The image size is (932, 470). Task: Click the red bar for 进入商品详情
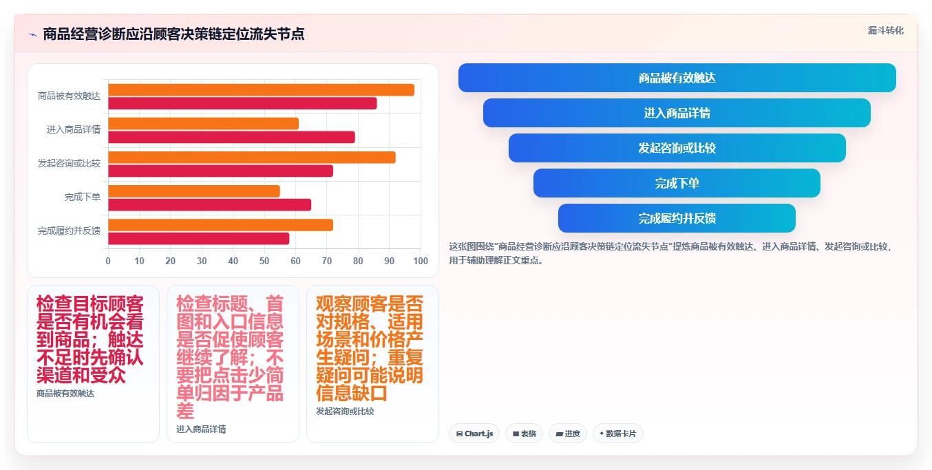pos(232,137)
